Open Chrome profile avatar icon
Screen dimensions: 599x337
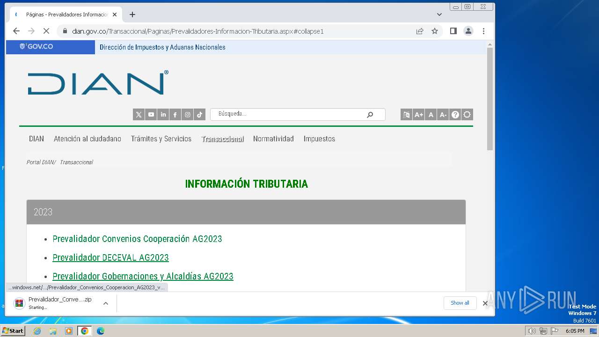point(468,31)
